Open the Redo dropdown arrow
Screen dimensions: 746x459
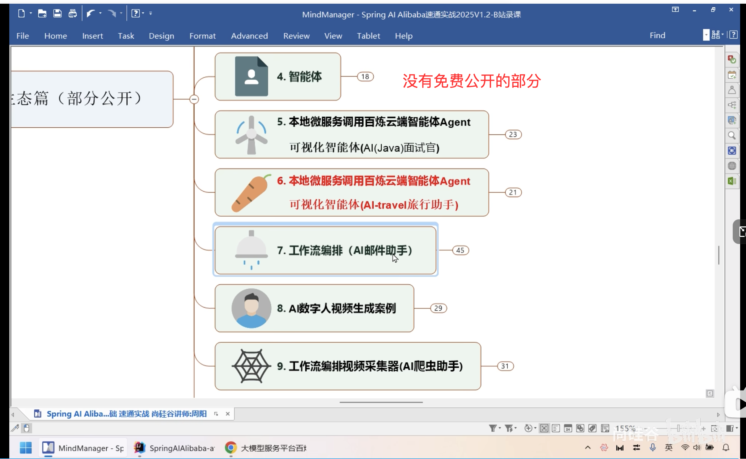click(121, 13)
